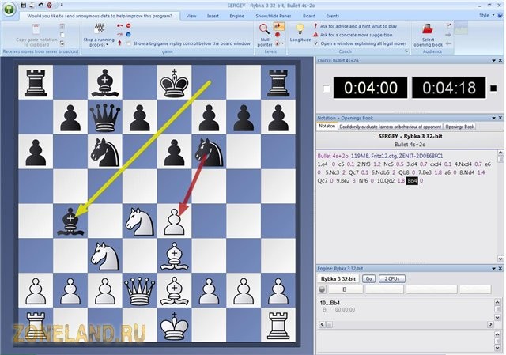
Task: Click the left arrow icon in Audience group
Action: tap(448, 43)
